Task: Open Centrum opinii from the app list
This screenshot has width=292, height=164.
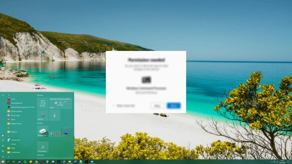Action: pyautogui.click(x=21, y=140)
